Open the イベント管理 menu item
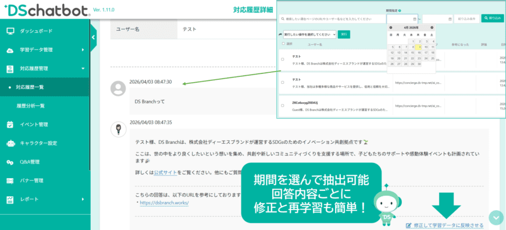Viewport: 506px width, 230px height. pos(45,125)
